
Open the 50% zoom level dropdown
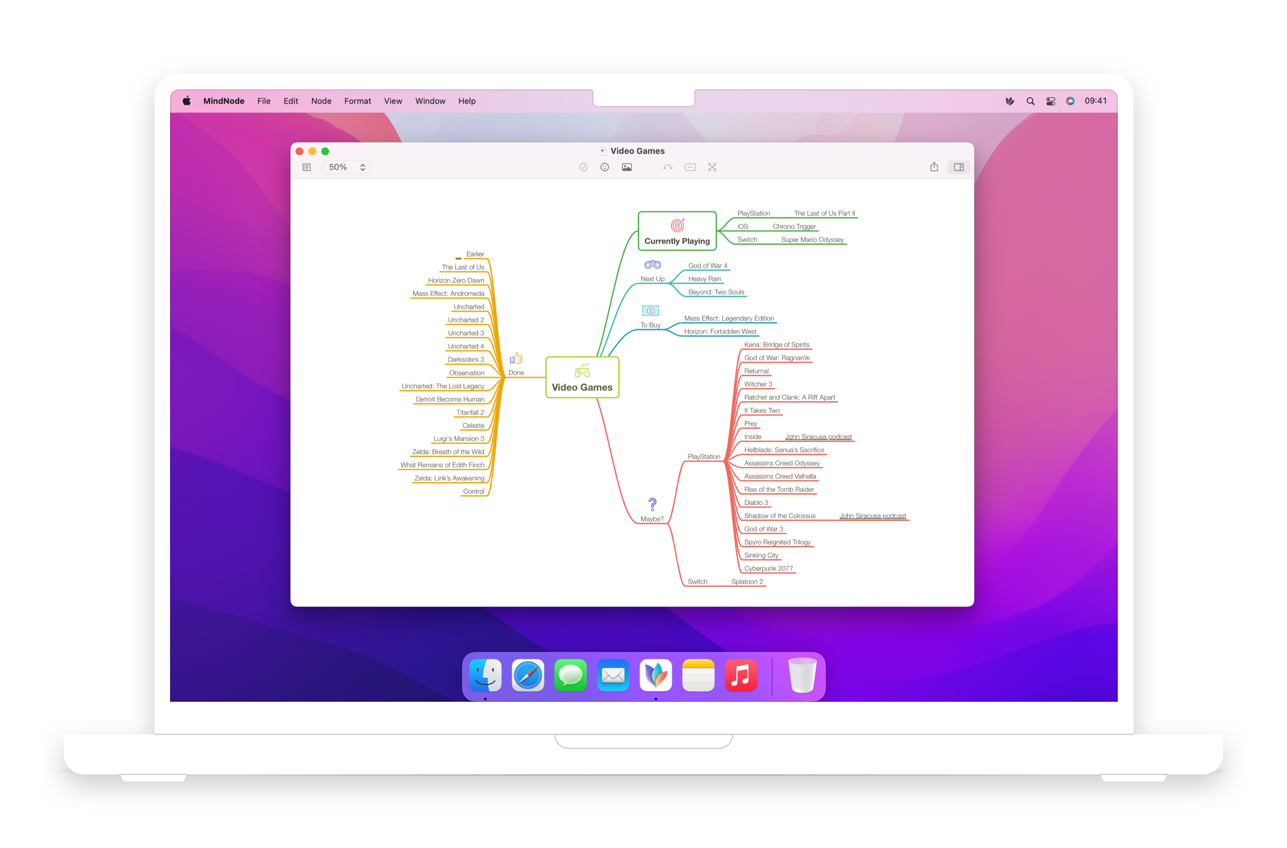347,167
